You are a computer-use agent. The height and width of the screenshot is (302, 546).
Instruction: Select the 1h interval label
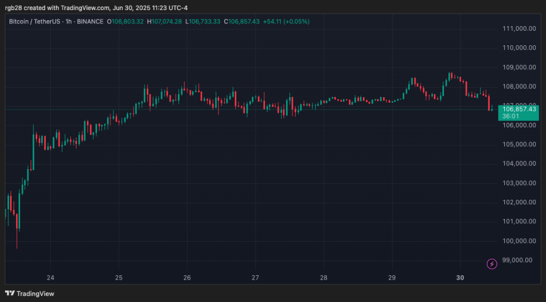coord(68,22)
